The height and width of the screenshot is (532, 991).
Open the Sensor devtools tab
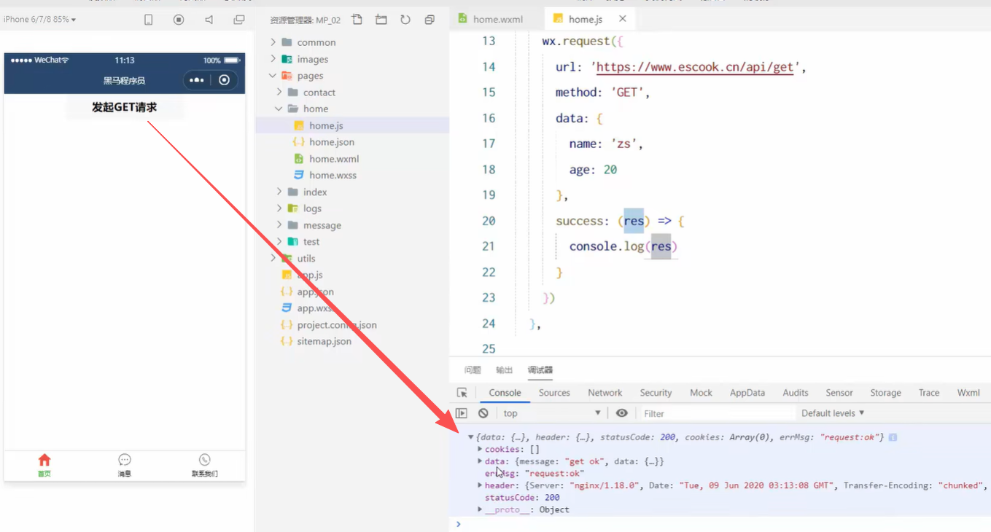839,393
